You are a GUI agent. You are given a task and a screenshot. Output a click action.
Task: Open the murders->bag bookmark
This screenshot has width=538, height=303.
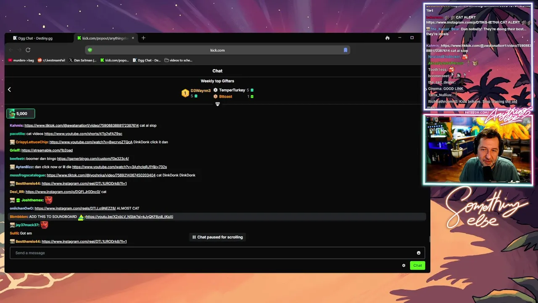pos(21,60)
